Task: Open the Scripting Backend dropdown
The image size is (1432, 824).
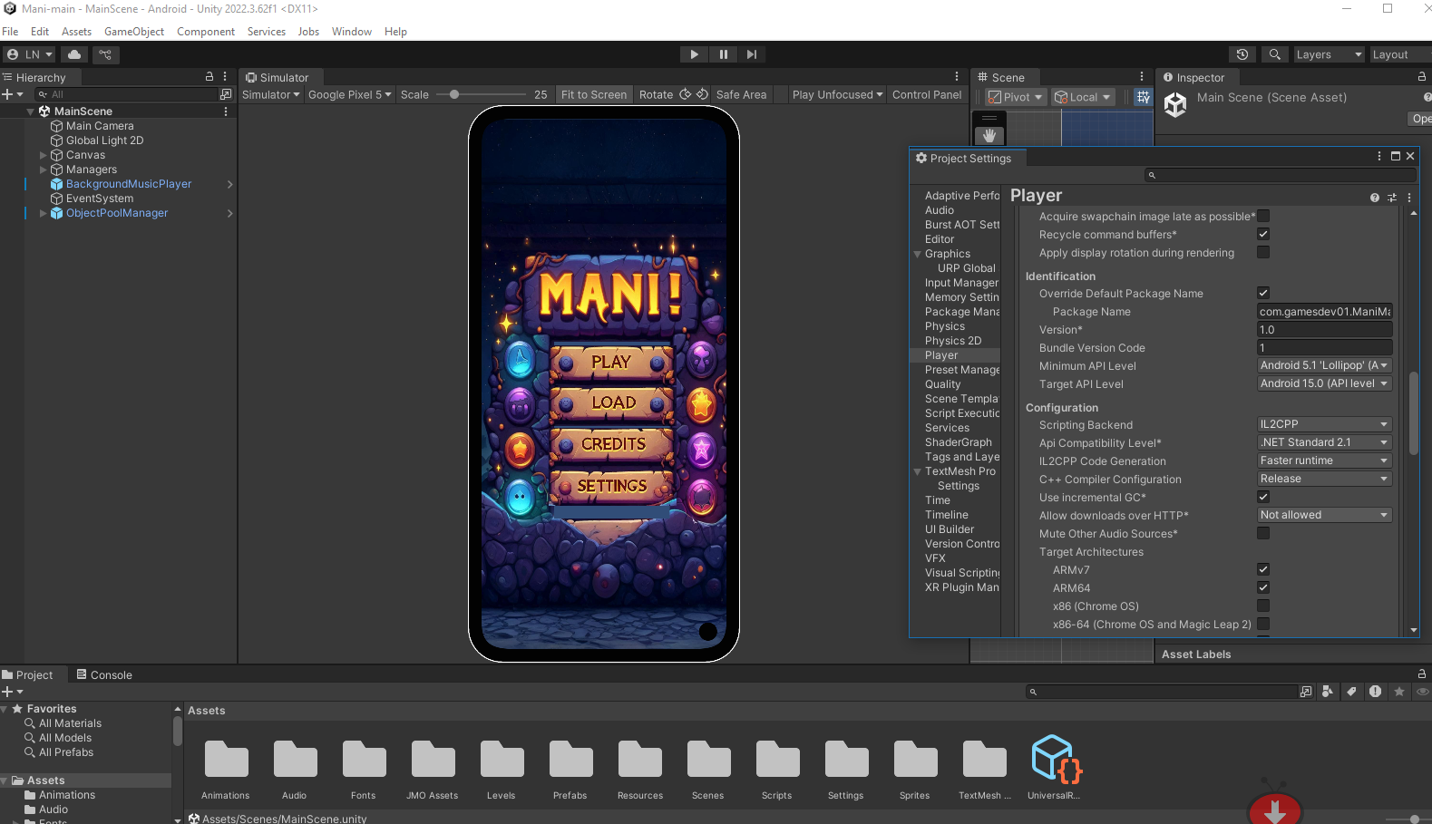Action: tap(1324, 424)
